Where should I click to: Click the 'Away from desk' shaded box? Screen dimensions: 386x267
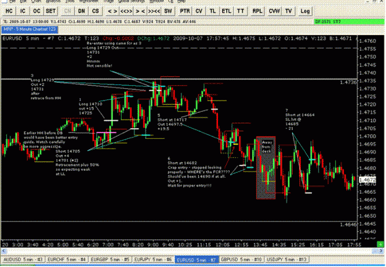[266, 168]
